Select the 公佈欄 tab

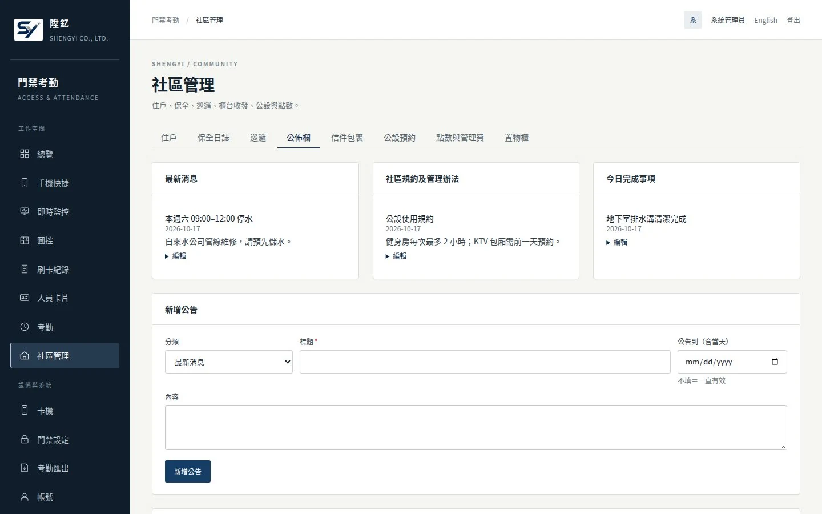point(299,138)
